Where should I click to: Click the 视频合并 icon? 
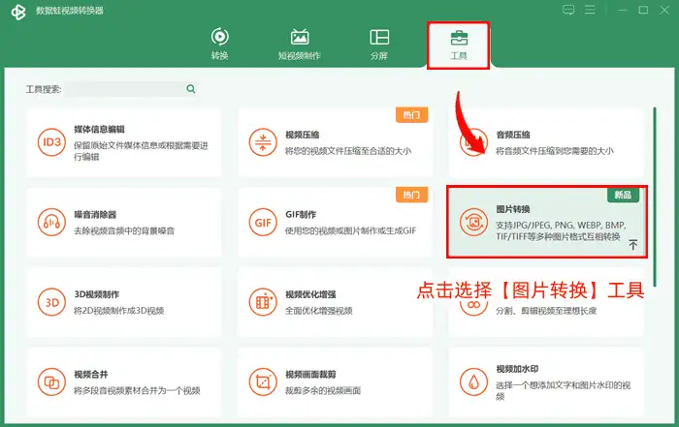(x=51, y=382)
